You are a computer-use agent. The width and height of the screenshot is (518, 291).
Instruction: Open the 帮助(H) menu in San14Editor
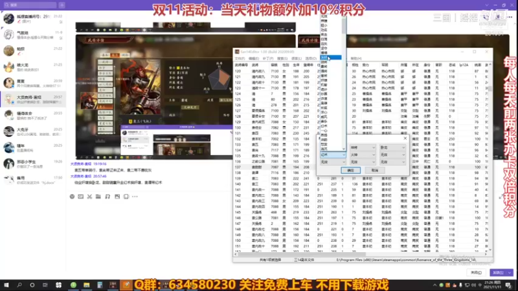point(355,58)
